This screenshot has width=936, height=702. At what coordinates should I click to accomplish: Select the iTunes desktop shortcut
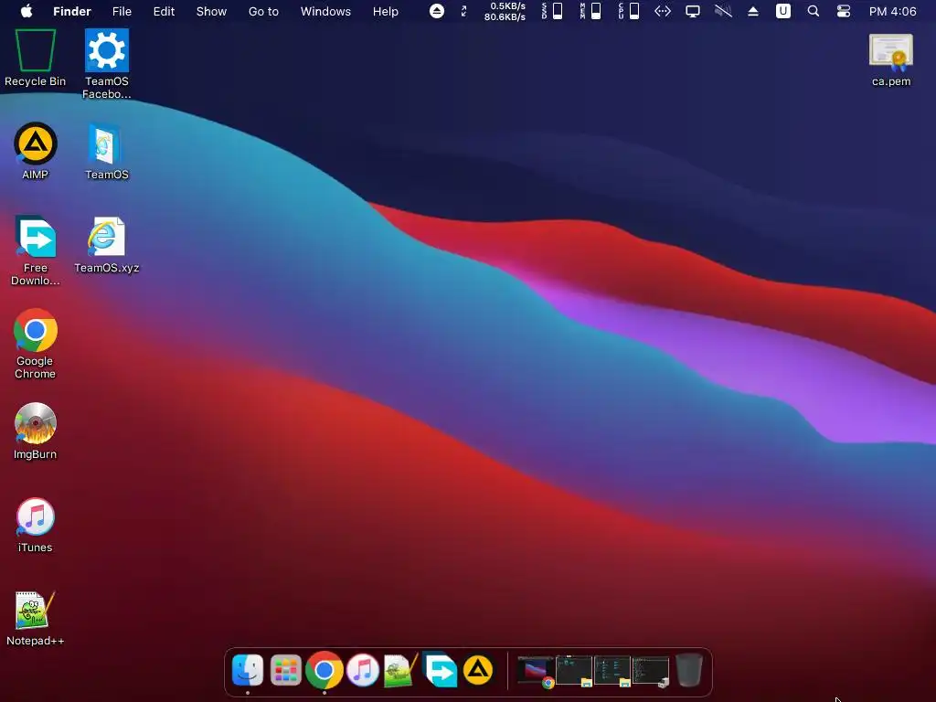click(x=36, y=524)
